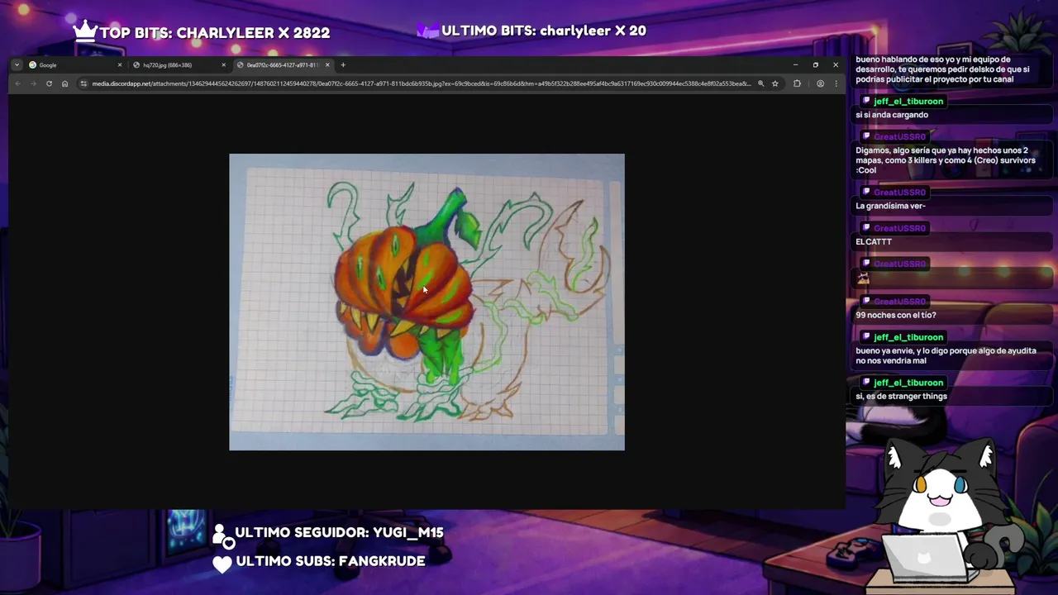Click chat message 'La grandísima ver-'

tap(890, 206)
